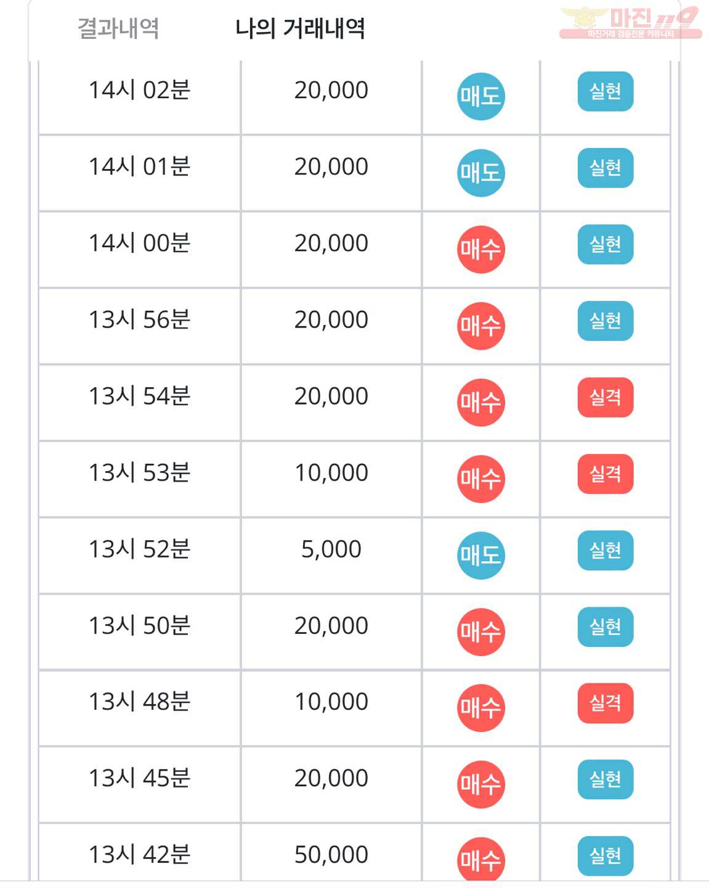Select the 14시 00분 time cell
This screenshot has width=709, height=888.
[x=140, y=250]
